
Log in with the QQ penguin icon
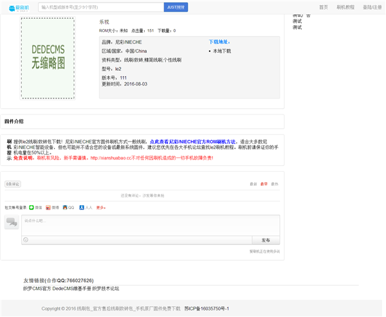[x=65, y=208]
